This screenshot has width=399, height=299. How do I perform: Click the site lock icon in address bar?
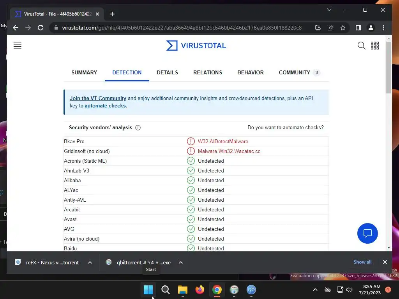click(56, 28)
